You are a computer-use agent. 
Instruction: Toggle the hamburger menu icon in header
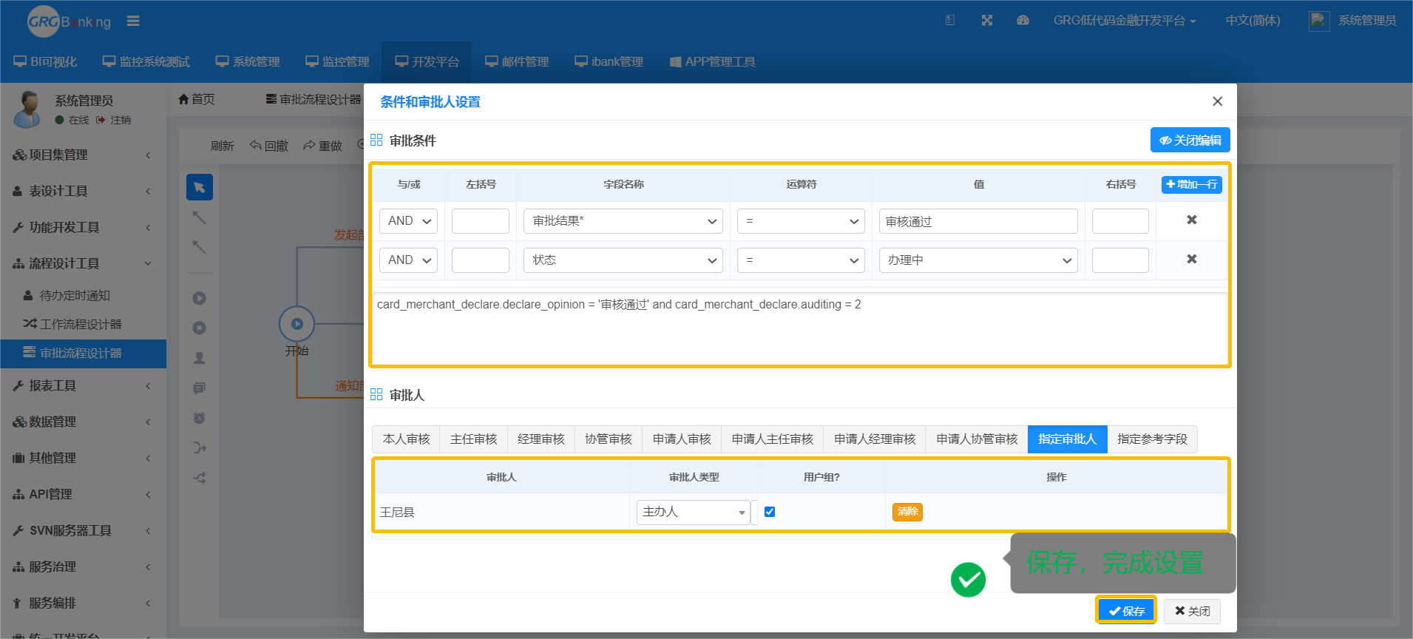pyautogui.click(x=133, y=21)
